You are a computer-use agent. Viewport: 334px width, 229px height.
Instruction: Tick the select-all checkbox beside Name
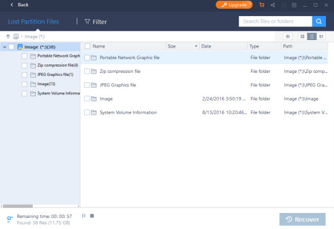pyautogui.click(x=87, y=46)
